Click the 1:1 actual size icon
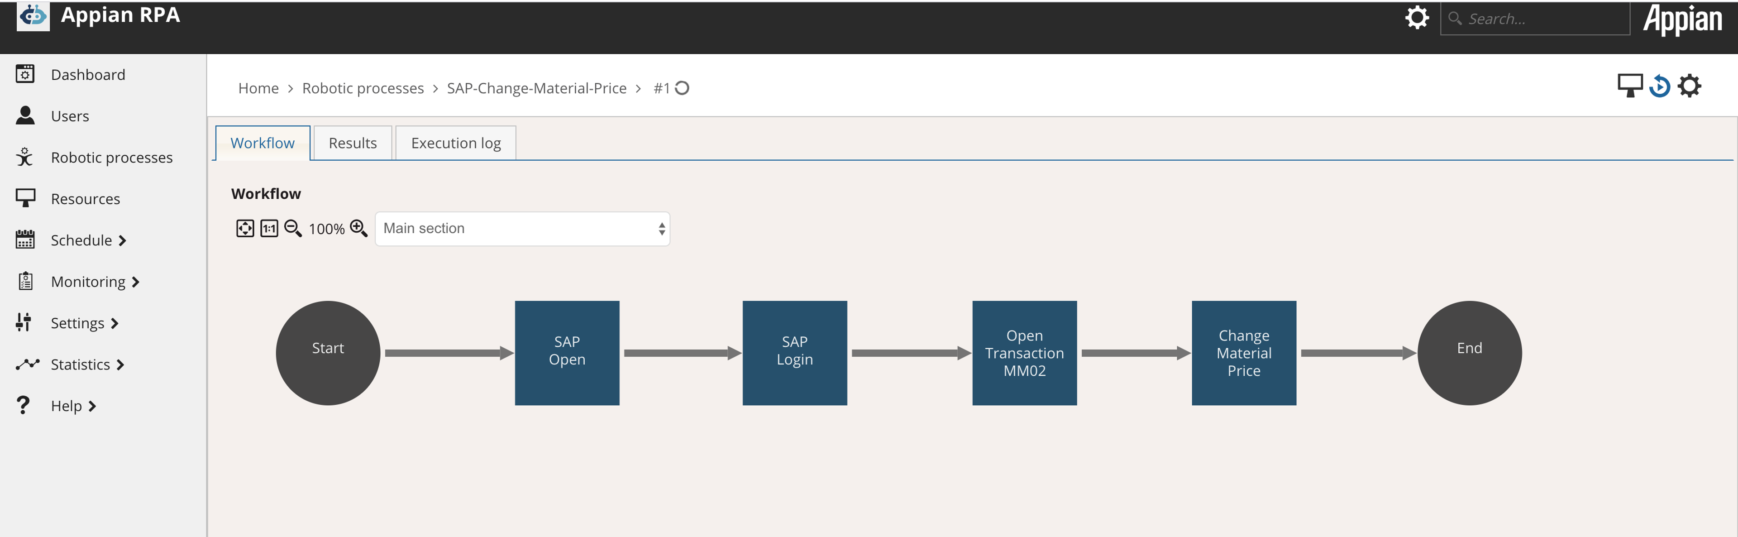 point(269,229)
